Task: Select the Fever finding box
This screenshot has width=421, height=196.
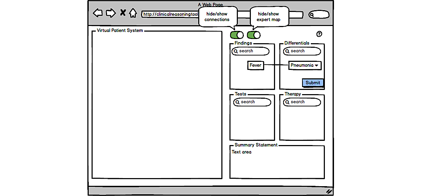Action: coord(255,65)
